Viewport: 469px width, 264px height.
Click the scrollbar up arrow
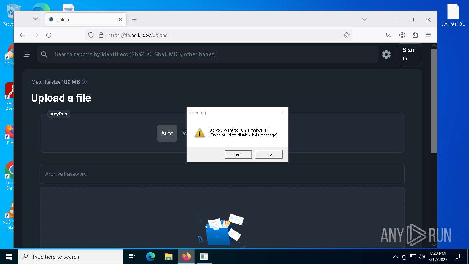434,46
